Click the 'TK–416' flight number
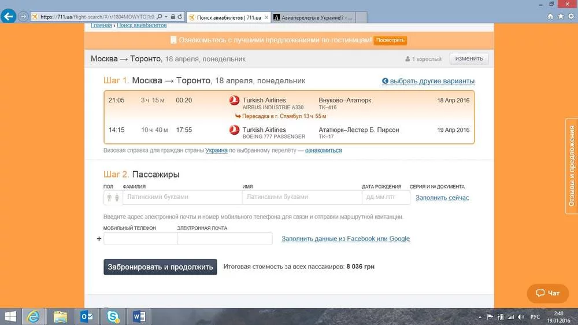The image size is (578, 325). pos(328,108)
